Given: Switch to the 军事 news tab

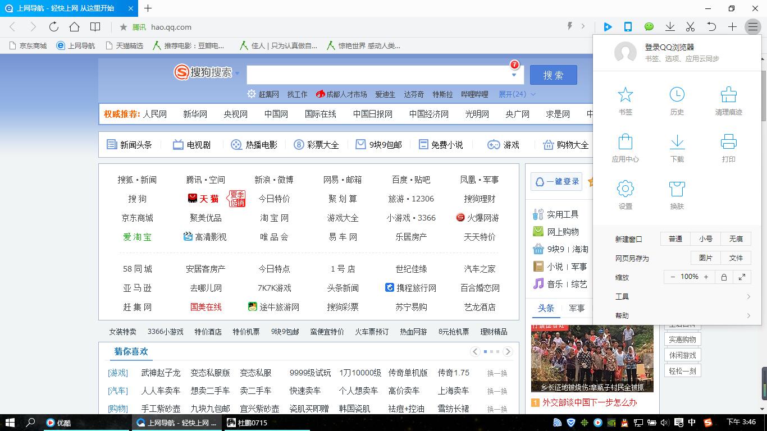Looking at the screenshot, I should [x=577, y=308].
